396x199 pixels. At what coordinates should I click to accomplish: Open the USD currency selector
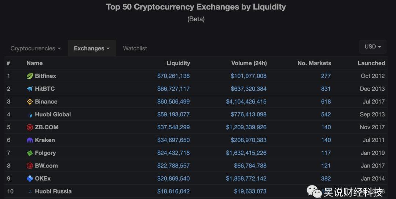[x=373, y=47]
